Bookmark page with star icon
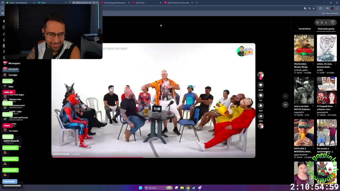 [x=313, y=8]
